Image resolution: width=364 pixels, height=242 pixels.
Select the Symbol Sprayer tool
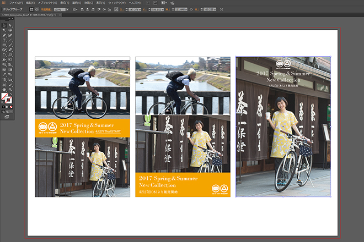point(4,80)
